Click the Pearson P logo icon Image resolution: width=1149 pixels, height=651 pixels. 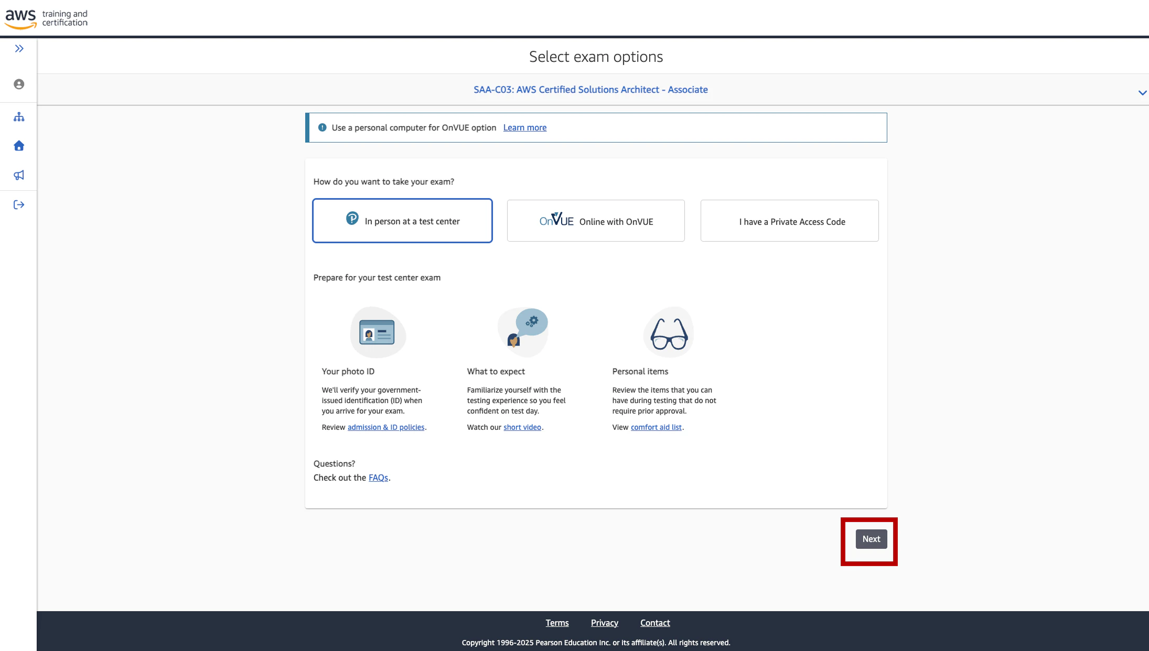point(352,218)
